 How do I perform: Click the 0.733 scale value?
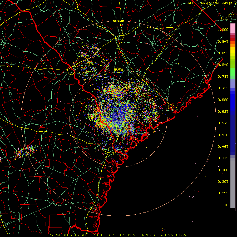223,88
